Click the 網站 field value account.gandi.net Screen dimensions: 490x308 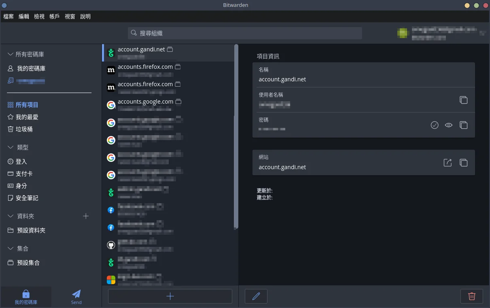click(282, 167)
